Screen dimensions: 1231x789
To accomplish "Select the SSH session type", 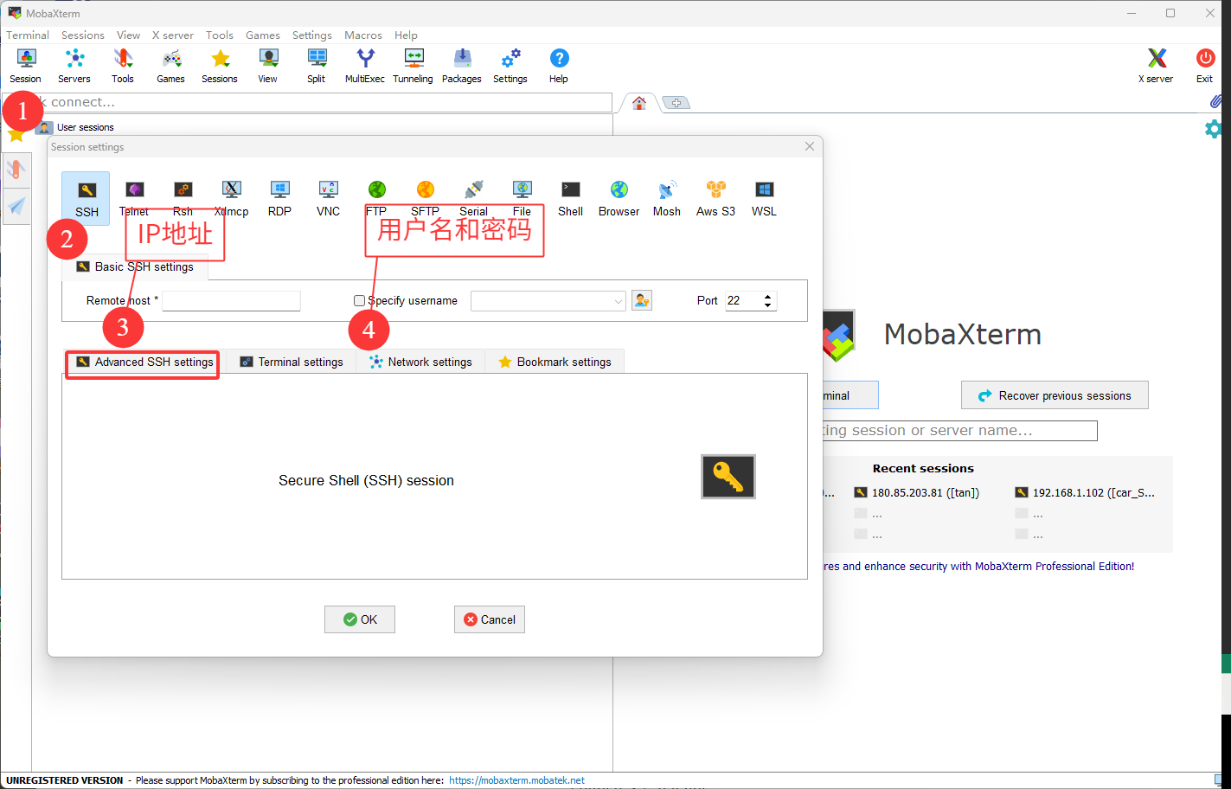I will pos(87,199).
